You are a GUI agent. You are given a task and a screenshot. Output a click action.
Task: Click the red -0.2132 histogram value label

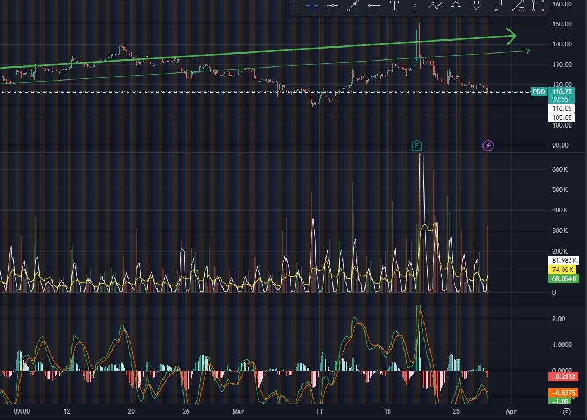(x=563, y=377)
